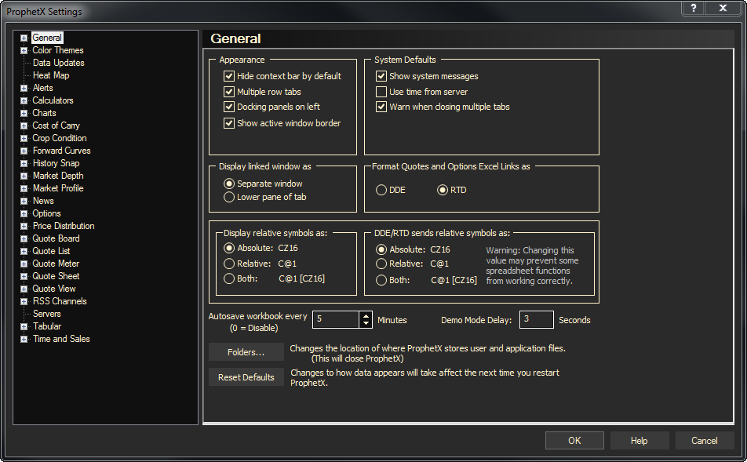Viewport: 747px width, 462px height.
Task: Expand the Price Distribution node
Action: pyautogui.click(x=24, y=226)
